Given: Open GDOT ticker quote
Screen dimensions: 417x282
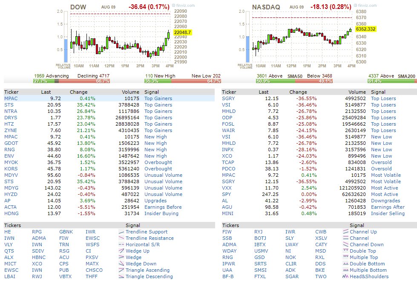Looking at the screenshot, I should (x=11, y=143).
